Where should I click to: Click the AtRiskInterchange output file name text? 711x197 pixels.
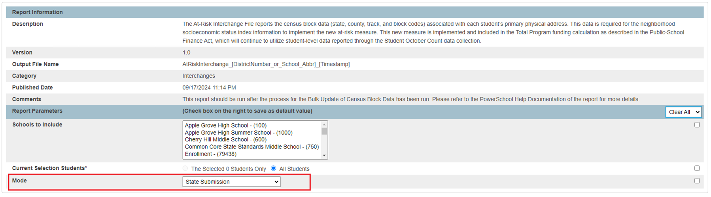click(x=266, y=64)
